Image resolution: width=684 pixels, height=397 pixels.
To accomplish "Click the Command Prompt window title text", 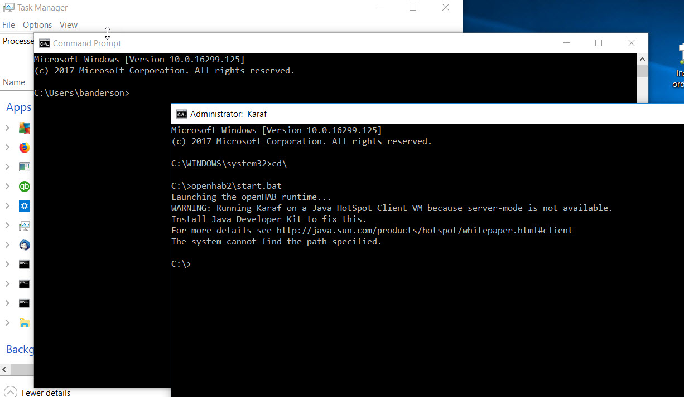I will 87,43.
